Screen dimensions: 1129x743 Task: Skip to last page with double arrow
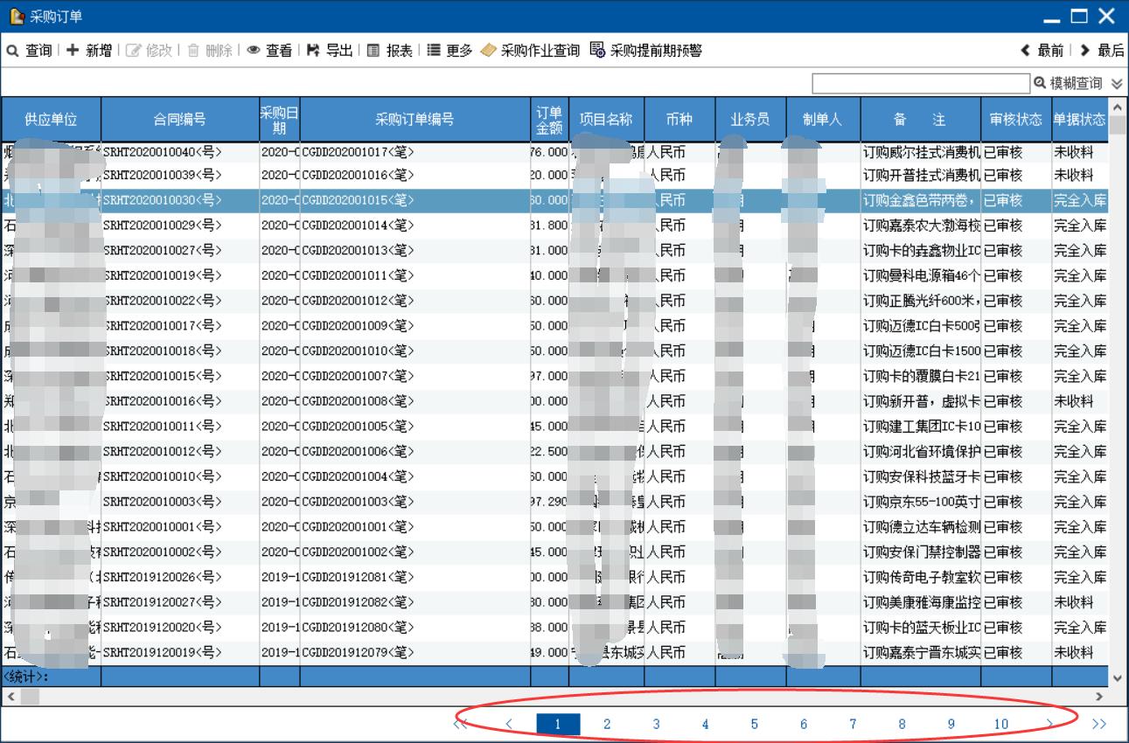[1099, 724]
